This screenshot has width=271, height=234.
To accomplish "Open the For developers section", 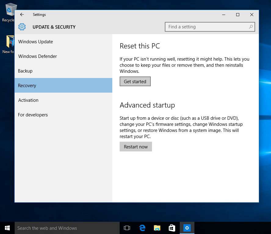I will pos(33,115).
